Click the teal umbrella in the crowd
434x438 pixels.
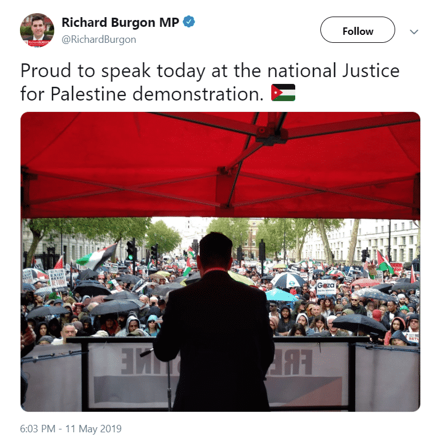[x=281, y=295]
